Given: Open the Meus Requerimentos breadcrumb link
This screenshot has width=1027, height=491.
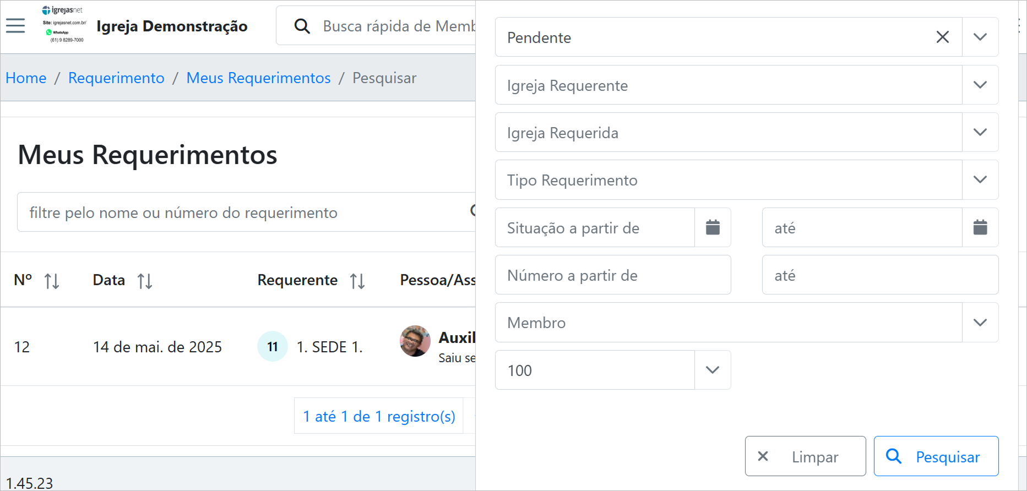Looking at the screenshot, I should pos(258,78).
